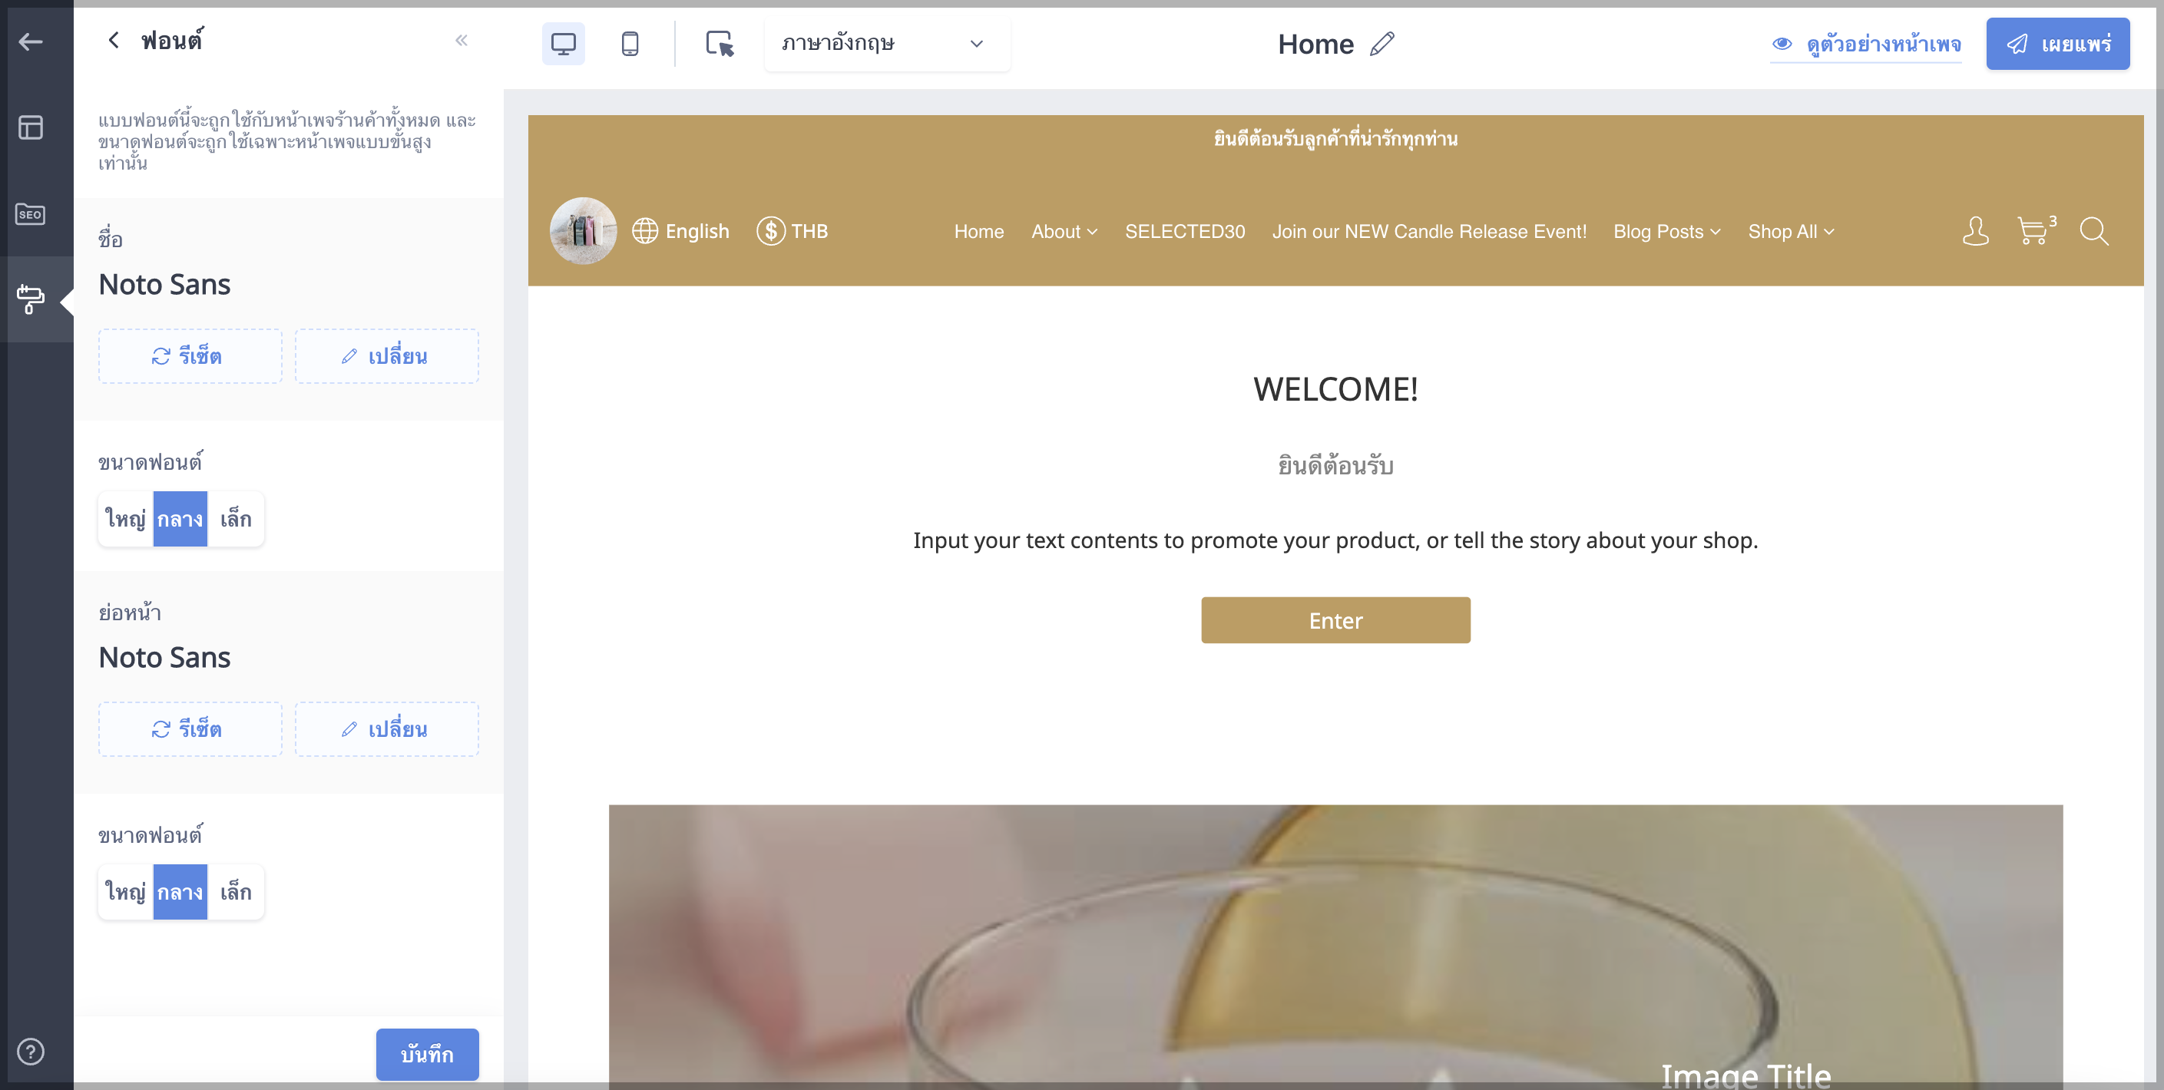Expand the Blog Posts menu dropdown

[x=1666, y=232]
